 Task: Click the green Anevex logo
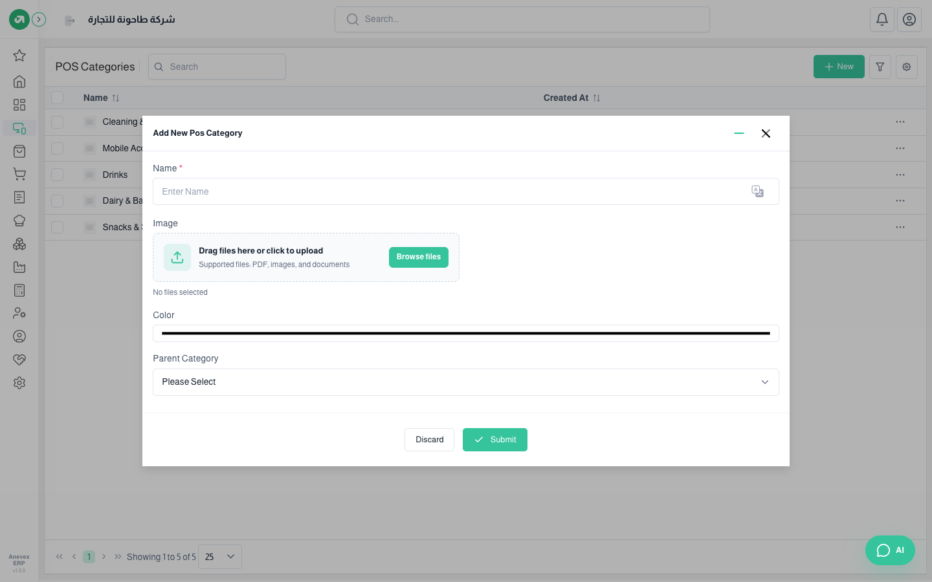click(19, 19)
